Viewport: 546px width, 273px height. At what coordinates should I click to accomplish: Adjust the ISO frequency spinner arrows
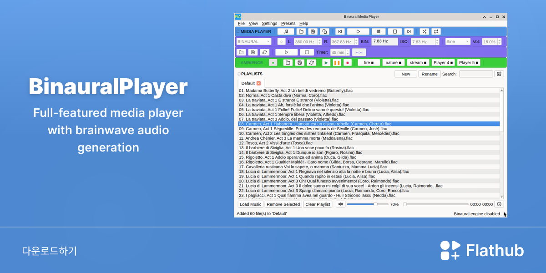[437, 41]
